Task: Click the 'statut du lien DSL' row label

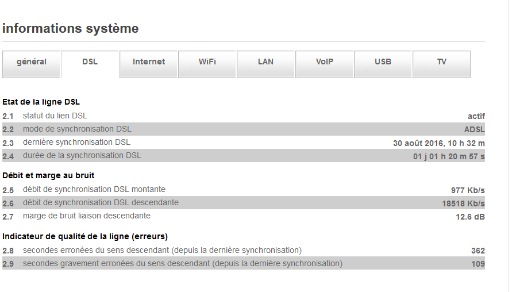Action: click(x=55, y=116)
